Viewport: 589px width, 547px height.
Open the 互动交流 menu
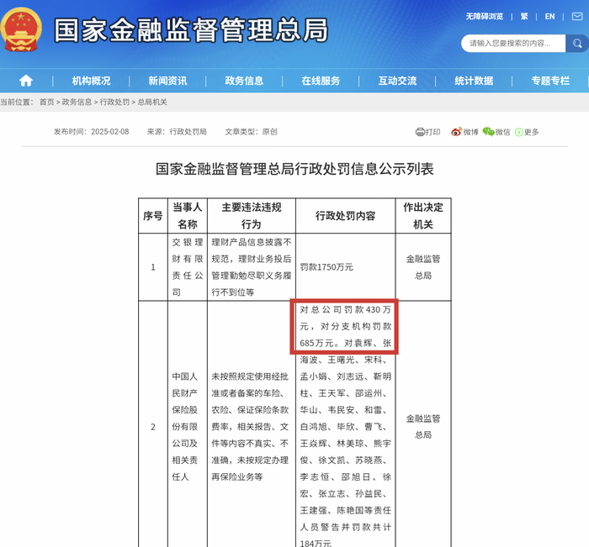[397, 81]
